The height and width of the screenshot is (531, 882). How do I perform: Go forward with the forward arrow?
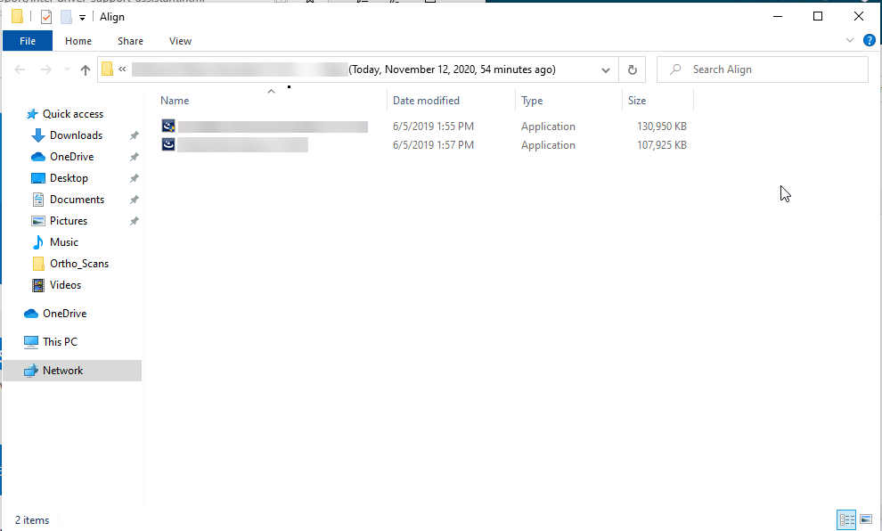[x=46, y=69]
